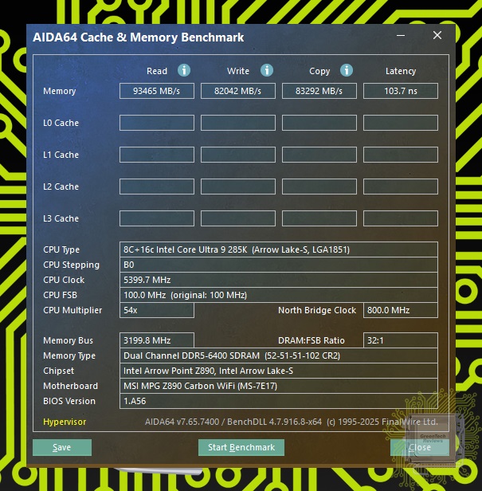The width and height of the screenshot is (482, 491).
Task: Click the L3 Cache Read field
Action: (x=157, y=218)
